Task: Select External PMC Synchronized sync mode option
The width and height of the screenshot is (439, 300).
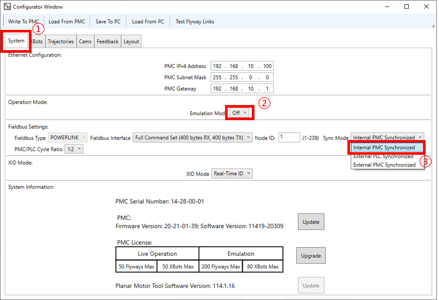Action: [x=384, y=165]
